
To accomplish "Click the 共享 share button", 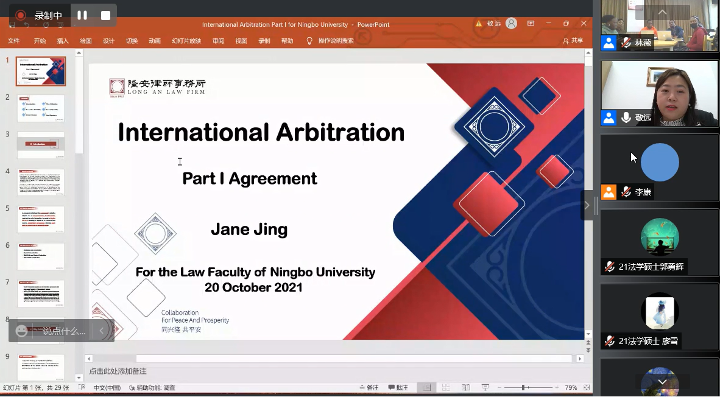I will click(573, 41).
